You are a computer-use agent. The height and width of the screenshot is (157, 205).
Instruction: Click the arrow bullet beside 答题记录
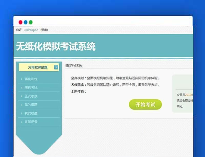pos(22,122)
